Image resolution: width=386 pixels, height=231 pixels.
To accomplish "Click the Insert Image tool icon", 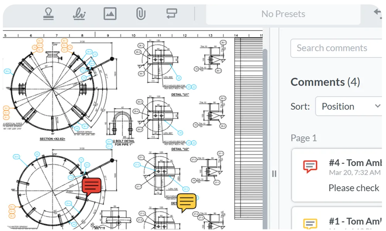I will click(110, 14).
